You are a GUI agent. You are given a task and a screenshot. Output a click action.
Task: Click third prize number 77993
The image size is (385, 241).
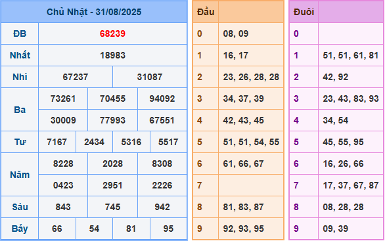coord(112,120)
